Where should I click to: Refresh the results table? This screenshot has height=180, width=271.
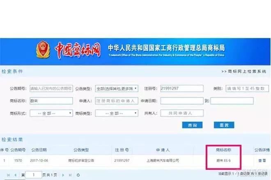[78, 175]
